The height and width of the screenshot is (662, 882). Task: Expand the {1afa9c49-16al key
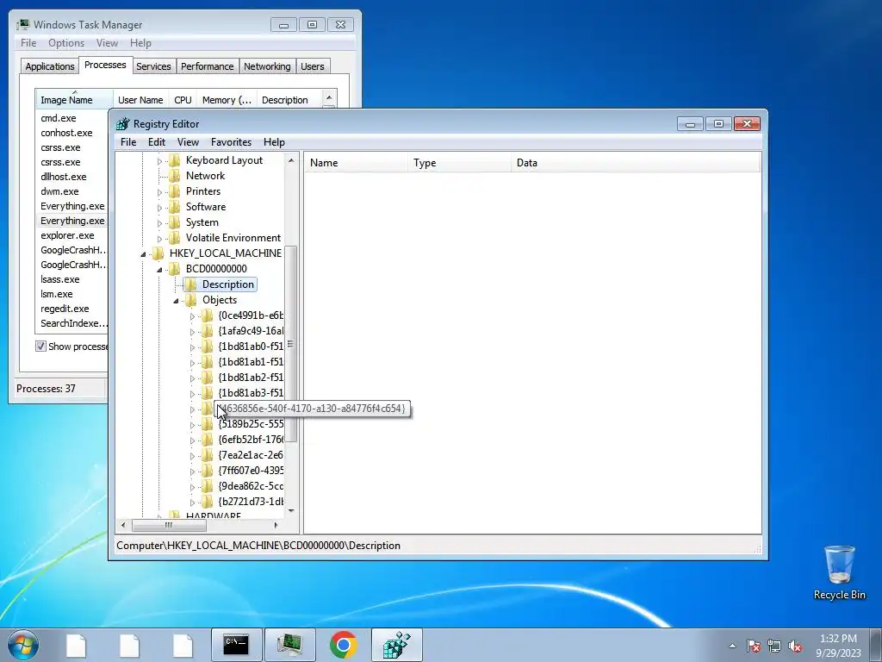pyautogui.click(x=192, y=332)
